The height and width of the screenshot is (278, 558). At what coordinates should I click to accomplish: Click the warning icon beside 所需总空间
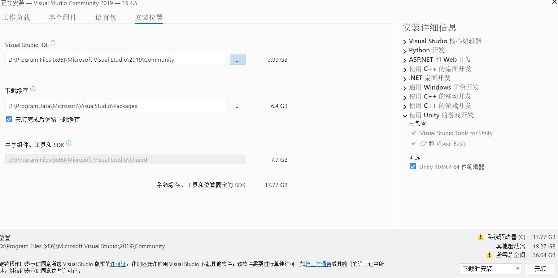click(x=489, y=255)
